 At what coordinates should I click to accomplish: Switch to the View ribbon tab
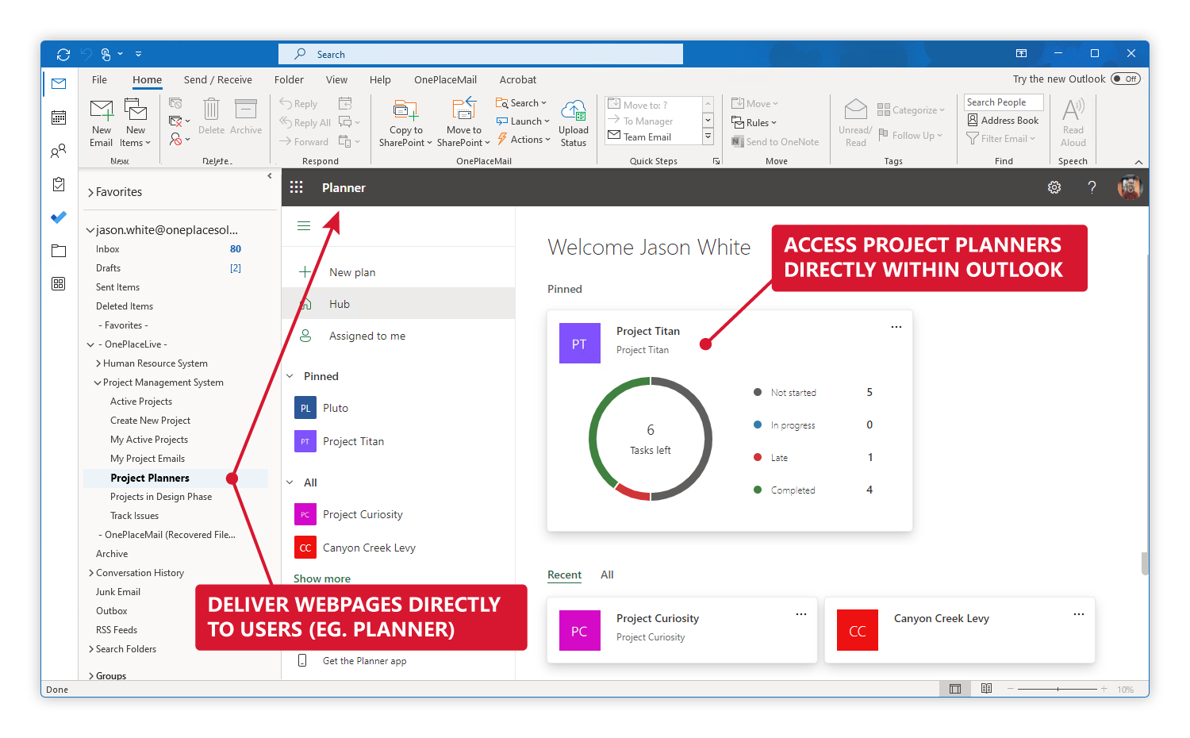pos(336,79)
